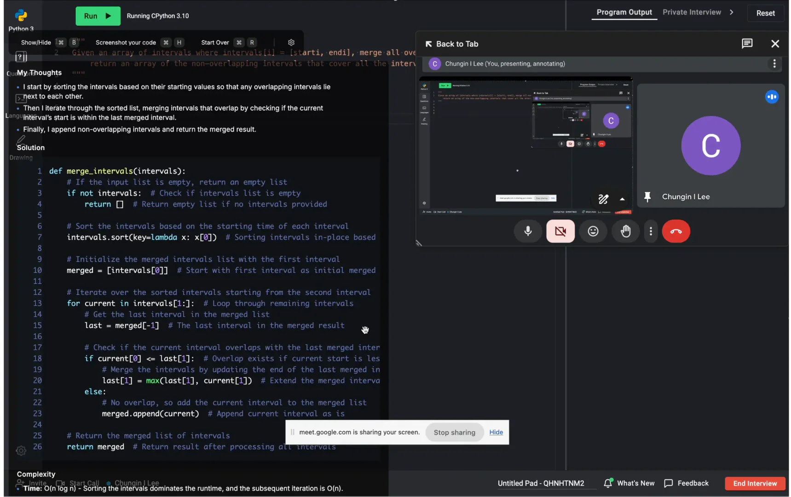Click Back to Tab
The width and height of the screenshot is (791, 497).
pyautogui.click(x=451, y=44)
